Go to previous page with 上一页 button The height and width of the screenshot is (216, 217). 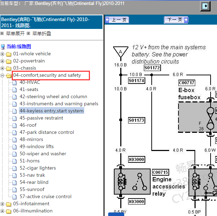click(117, 20)
